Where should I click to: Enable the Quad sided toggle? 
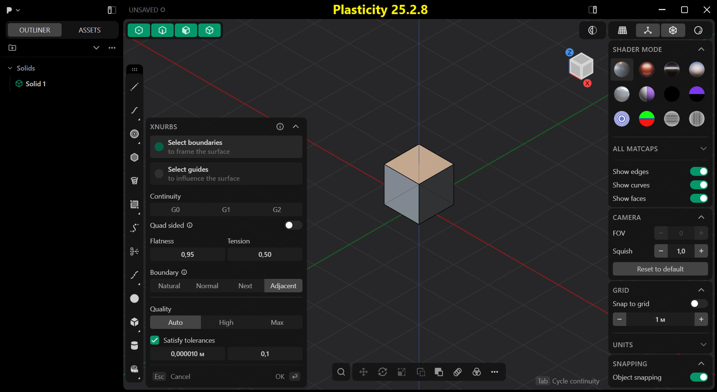coord(293,225)
